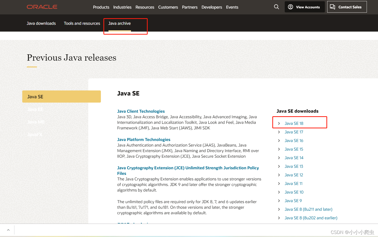Open the Java SE 12 download link
The width and height of the screenshot is (378, 237).
(x=294, y=175)
